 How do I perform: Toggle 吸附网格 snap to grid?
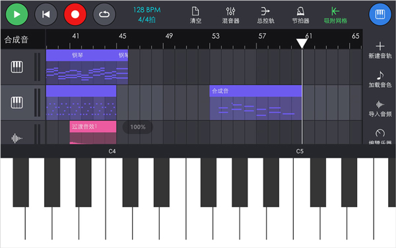tap(335, 15)
